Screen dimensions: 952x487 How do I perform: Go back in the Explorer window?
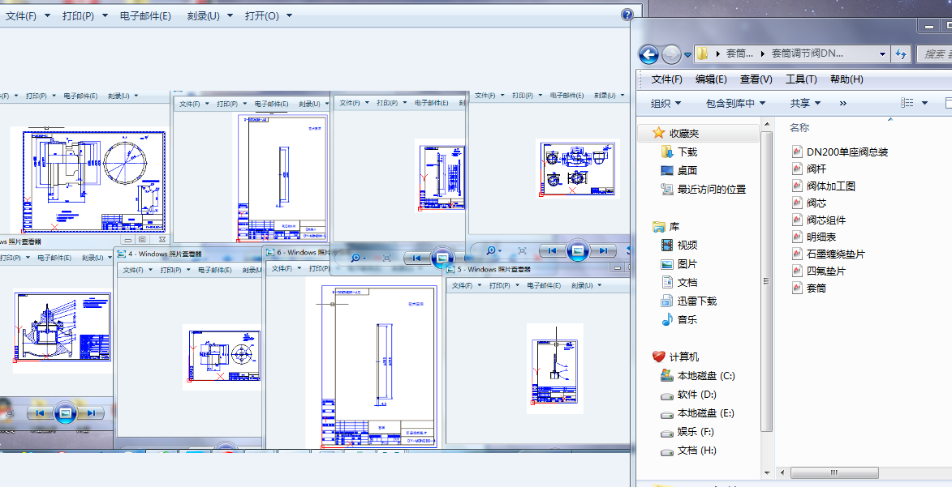tap(648, 54)
